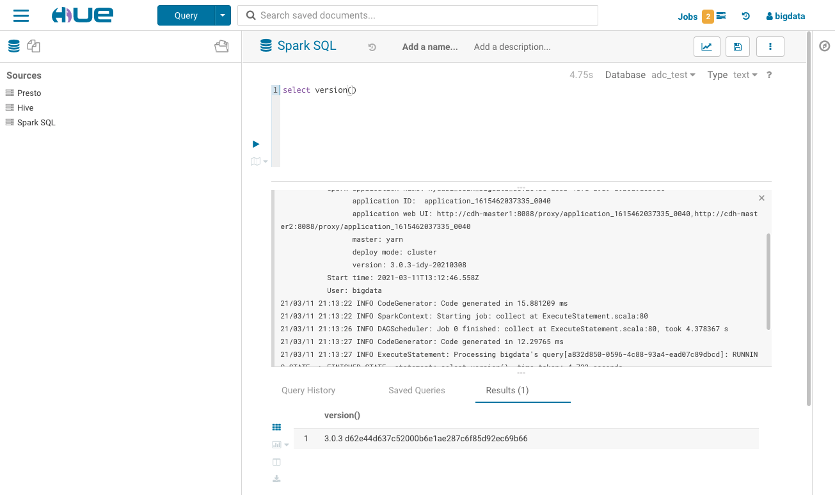The width and height of the screenshot is (835, 495).
Task: Open the three-dot more options menu
Action: 770,47
